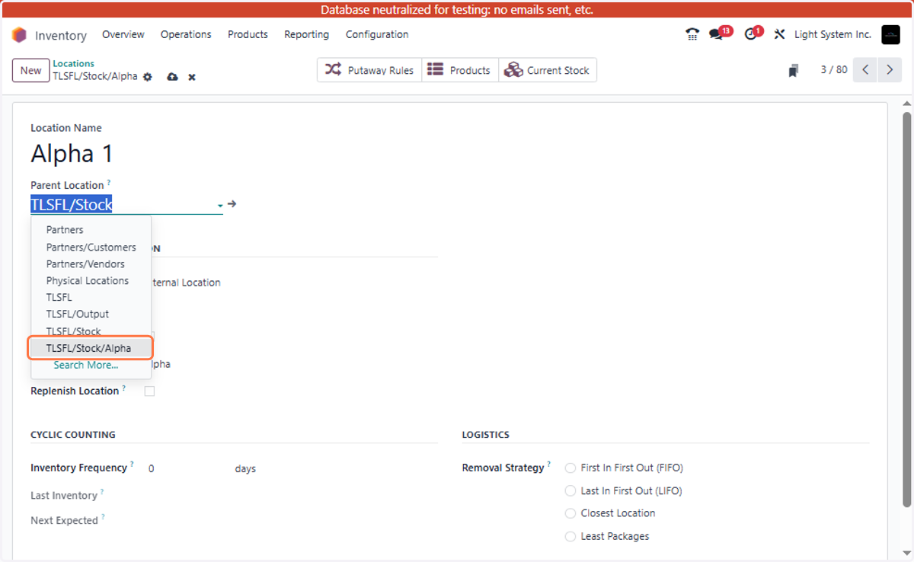Open the VoIP phone icon
The height and width of the screenshot is (562, 914).
692,34
